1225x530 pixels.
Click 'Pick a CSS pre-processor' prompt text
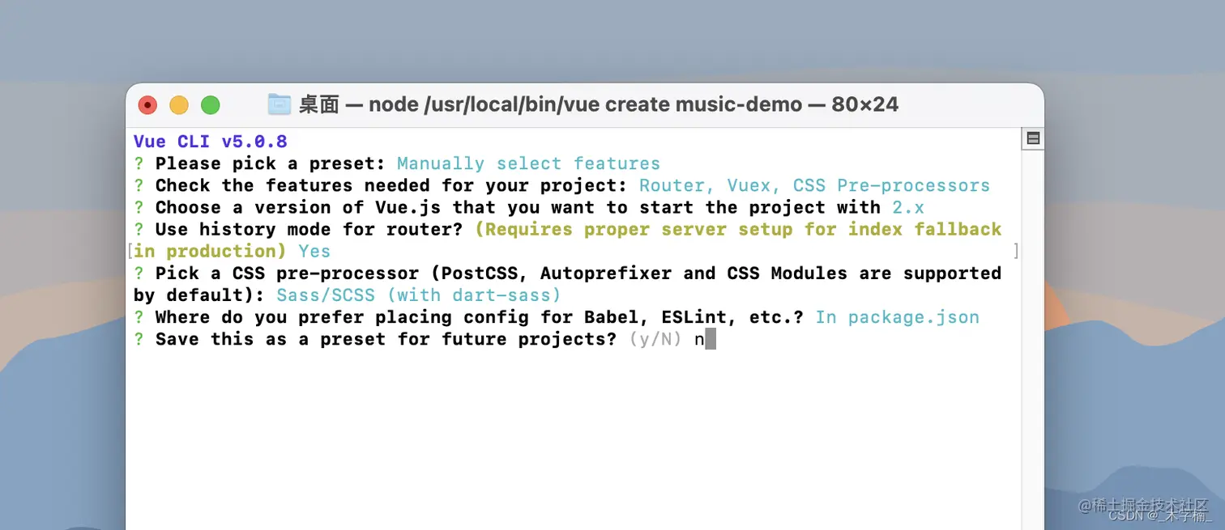287,273
